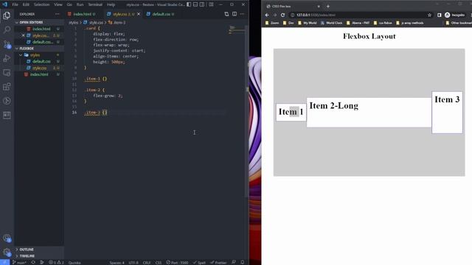The width and height of the screenshot is (472, 265).
Task: Click Quokka in the status bar
Action: (x=74, y=262)
